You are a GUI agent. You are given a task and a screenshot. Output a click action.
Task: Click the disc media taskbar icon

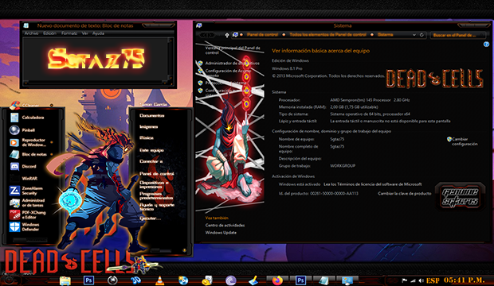tap(183, 280)
